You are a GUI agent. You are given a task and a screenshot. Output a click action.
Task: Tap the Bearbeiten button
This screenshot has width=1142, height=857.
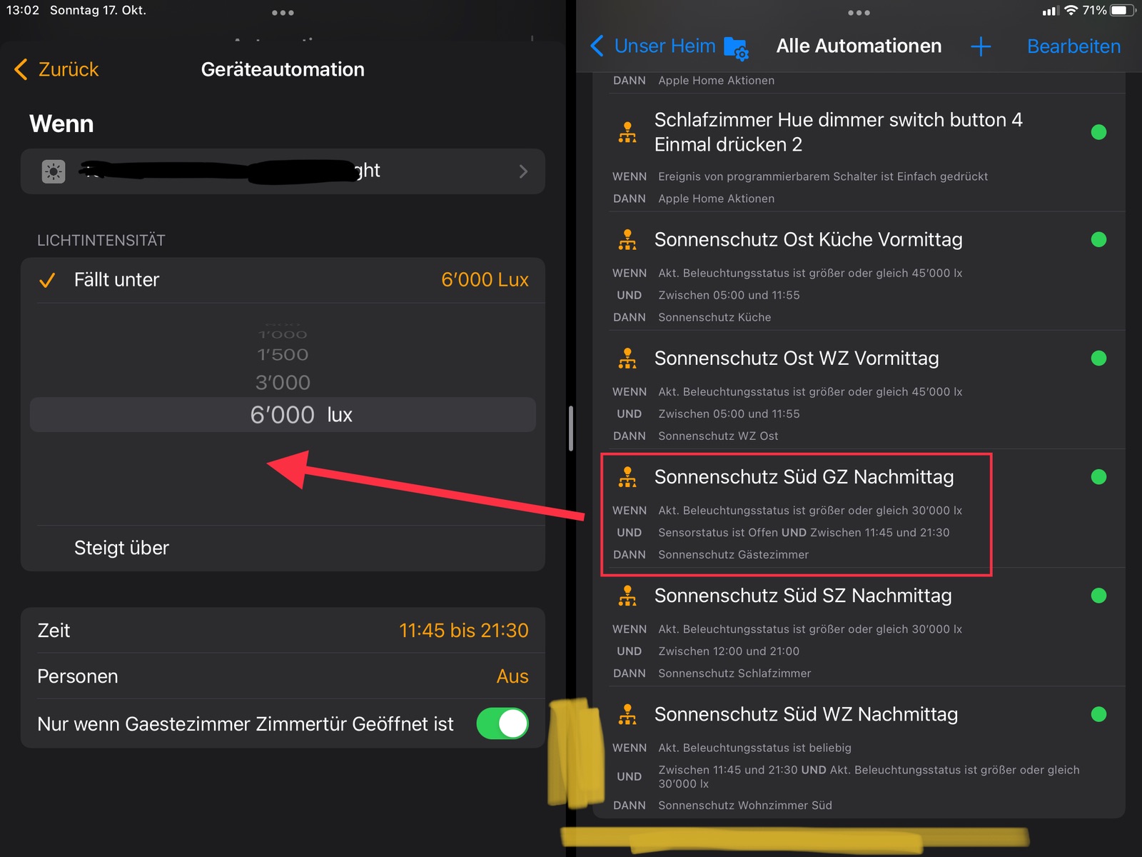[x=1073, y=47]
